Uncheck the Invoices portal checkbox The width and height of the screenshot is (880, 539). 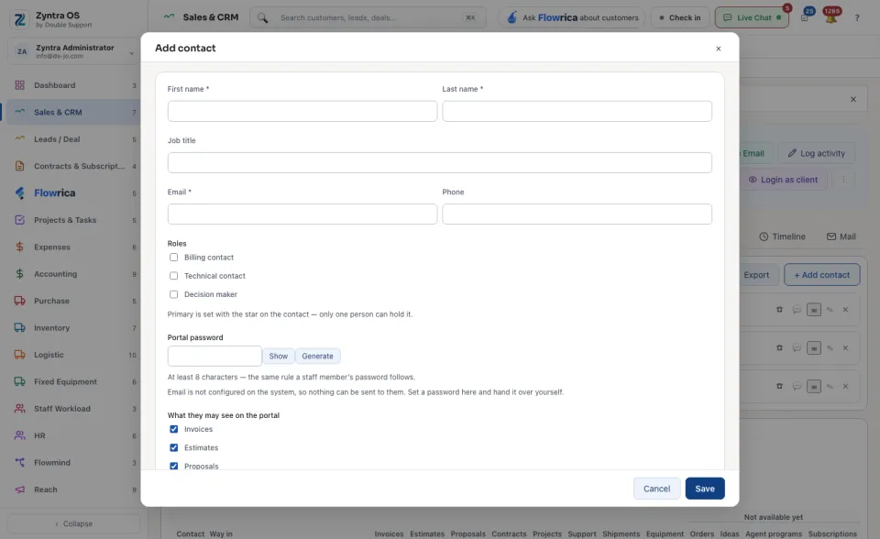[173, 429]
